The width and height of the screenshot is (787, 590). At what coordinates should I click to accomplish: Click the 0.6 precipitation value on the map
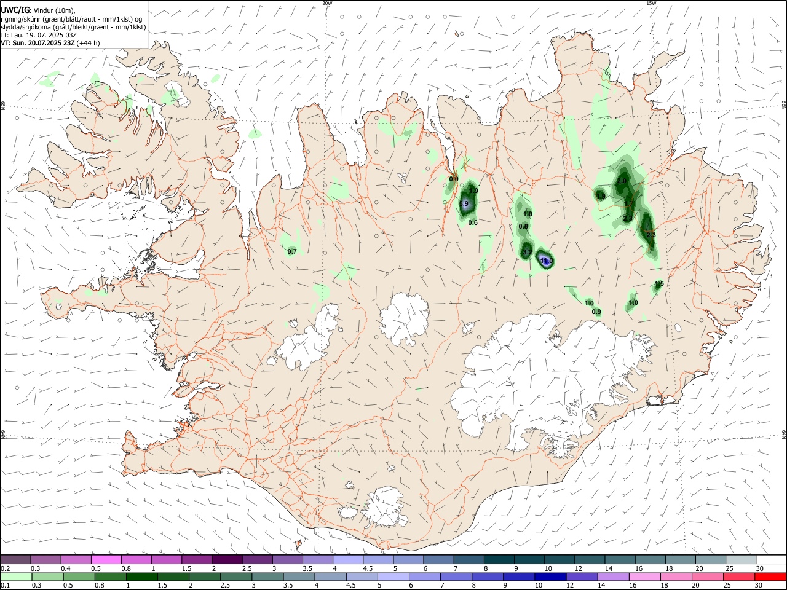[x=473, y=222]
